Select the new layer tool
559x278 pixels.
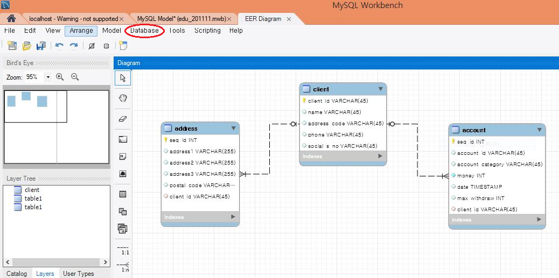click(123, 139)
